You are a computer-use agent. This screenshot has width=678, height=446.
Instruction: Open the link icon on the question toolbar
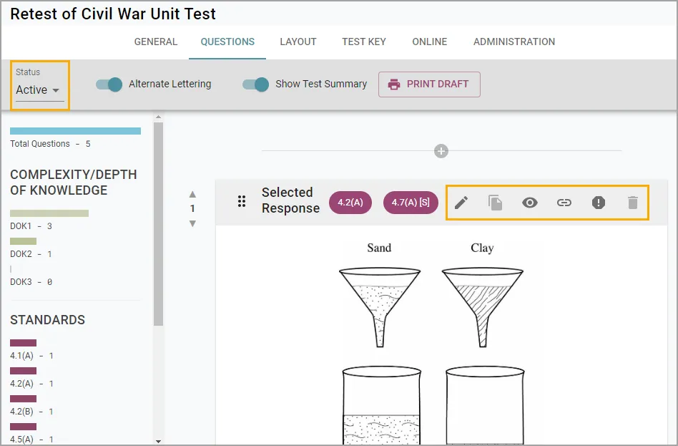[564, 203]
